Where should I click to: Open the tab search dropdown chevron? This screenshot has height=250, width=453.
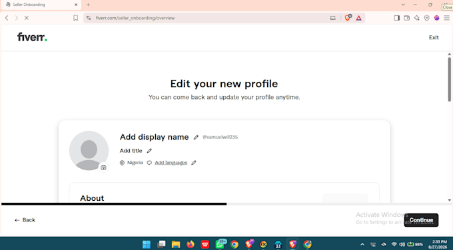tap(403, 5)
